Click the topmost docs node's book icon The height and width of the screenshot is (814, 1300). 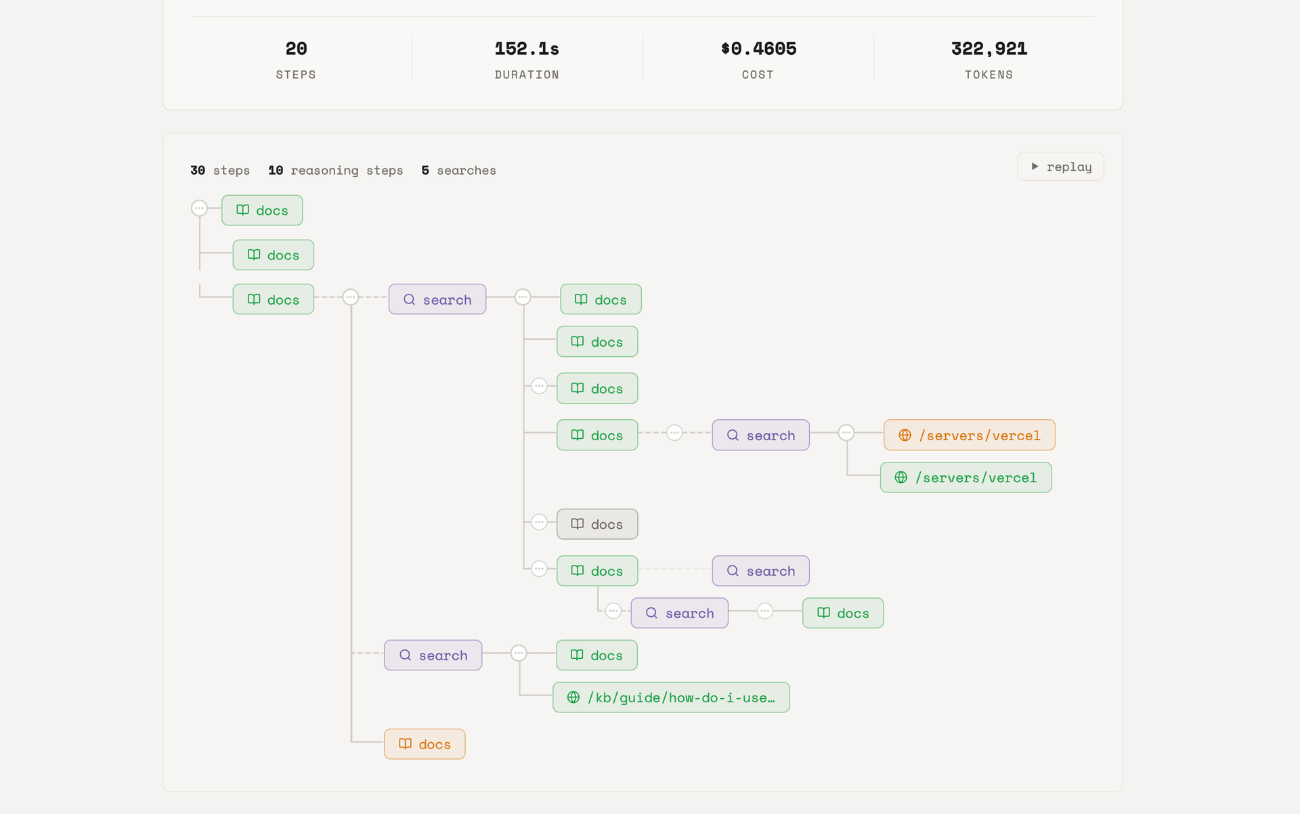[x=242, y=210]
